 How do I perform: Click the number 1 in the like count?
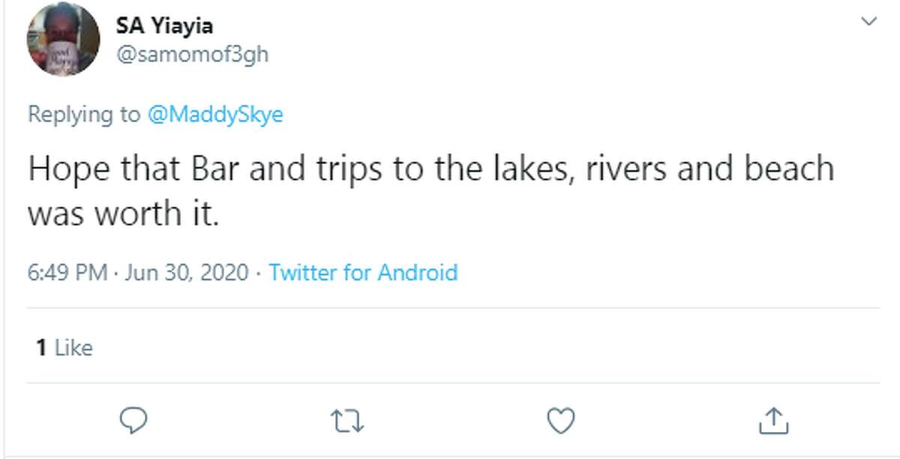pos(41,347)
